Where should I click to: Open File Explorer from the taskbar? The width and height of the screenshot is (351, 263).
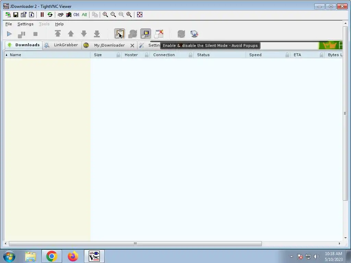point(31,256)
